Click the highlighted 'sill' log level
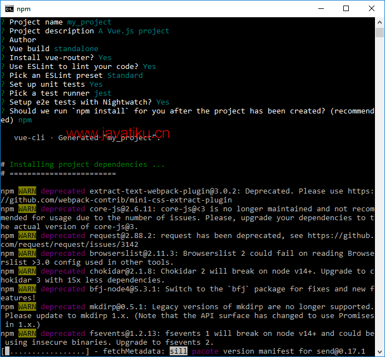The image size is (385, 357). [179, 351]
